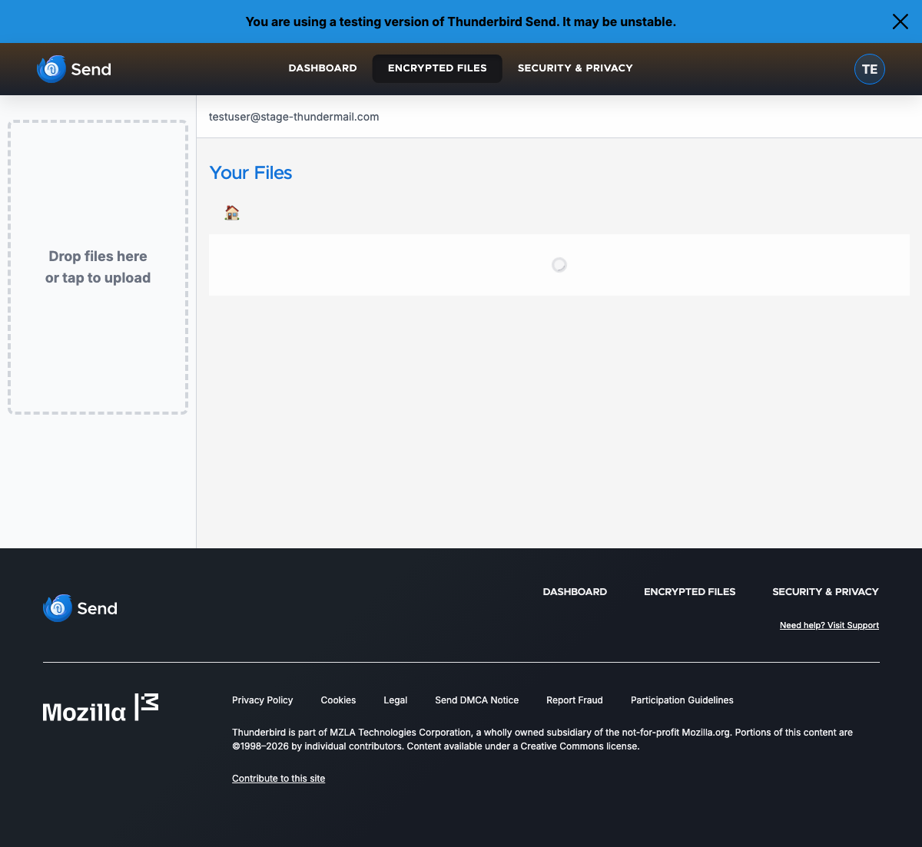The image size is (922, 847).
Task: Open the Report Fraud link
Action: point(575,700)
